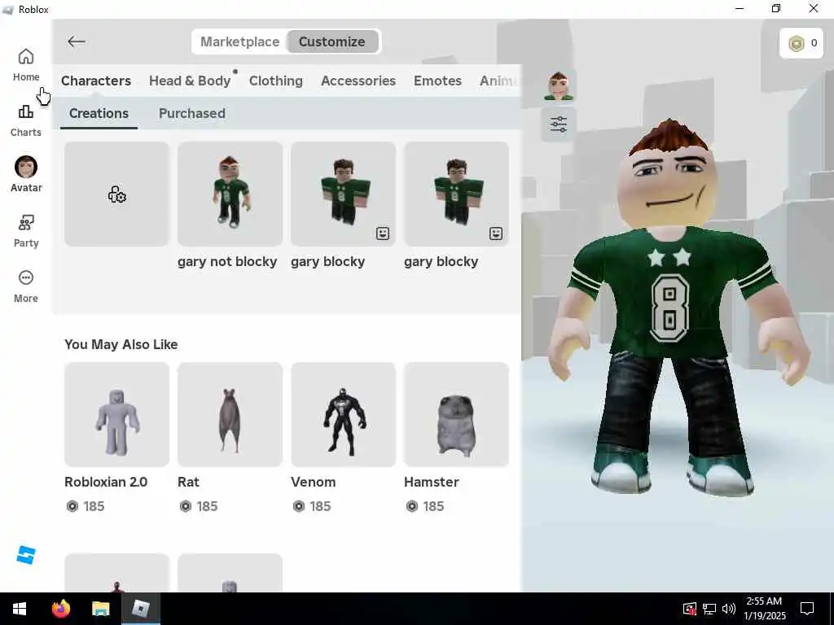
Task: Open the Windows Start menu
Action: tap(20, 609)
